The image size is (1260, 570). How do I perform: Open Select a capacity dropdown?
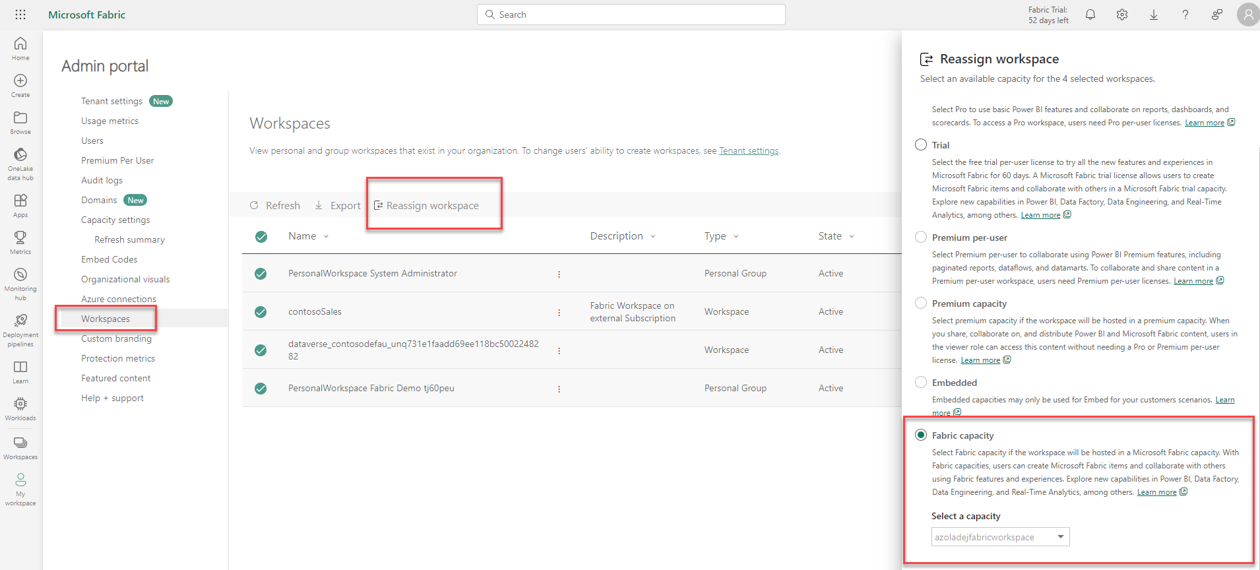point(1000,537)
